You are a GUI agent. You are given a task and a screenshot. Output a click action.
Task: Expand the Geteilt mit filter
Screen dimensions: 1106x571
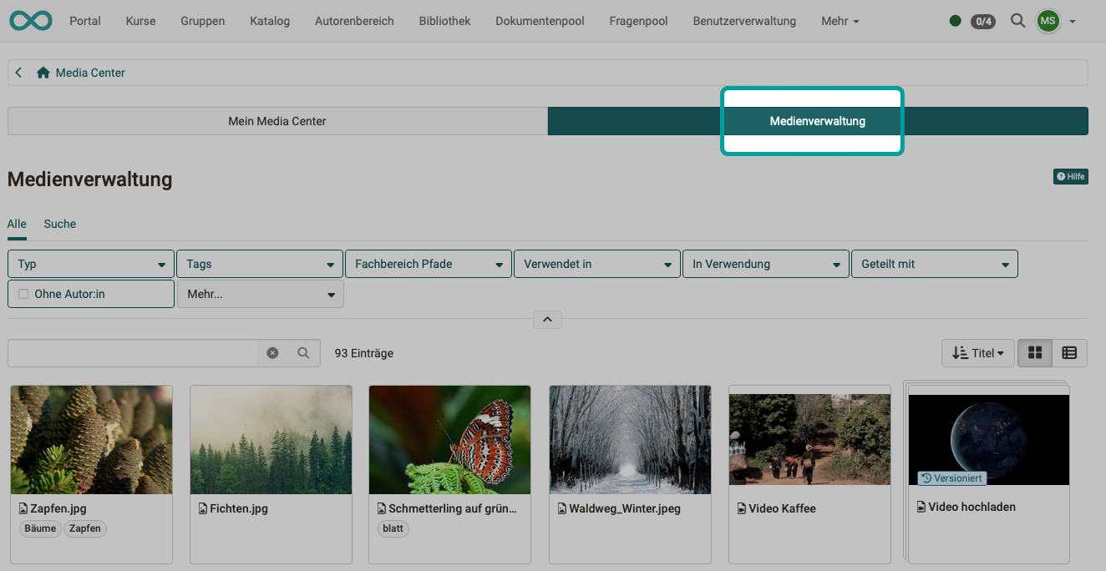934,263
